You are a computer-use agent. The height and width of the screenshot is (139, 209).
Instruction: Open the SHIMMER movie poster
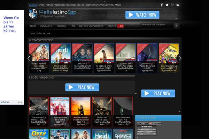pos(123,134)
